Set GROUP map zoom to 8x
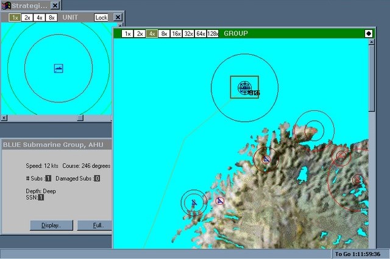 164,34
